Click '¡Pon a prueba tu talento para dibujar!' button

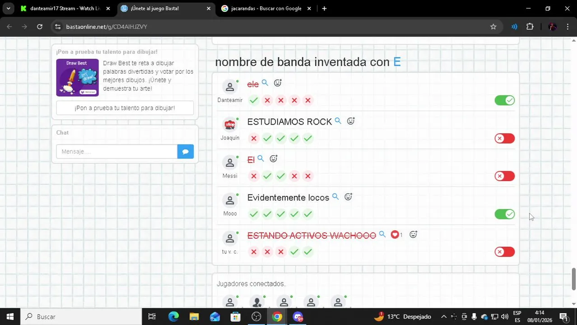(x=125, y=108)
